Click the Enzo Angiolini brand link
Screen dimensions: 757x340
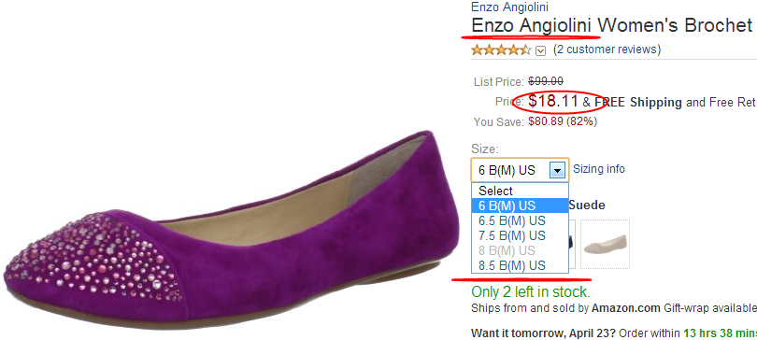click(x=510, y=7)
